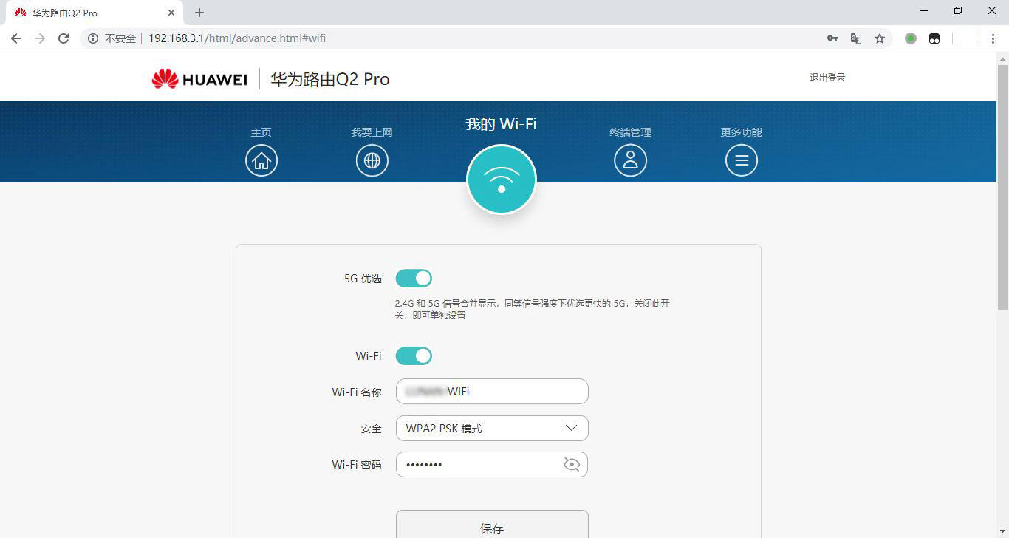Click the browser address bar URL
Image resolution: width=1009 pixels, height=538 pixels.
tap(237, 38)
